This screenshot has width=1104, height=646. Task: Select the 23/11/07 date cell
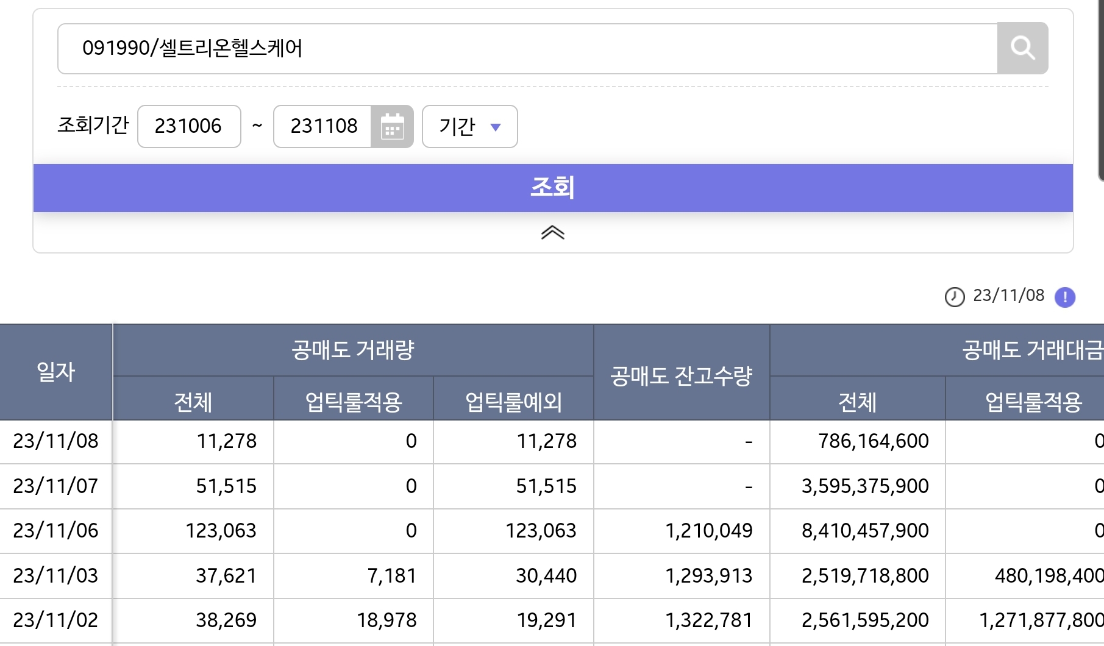coord(55,486)
